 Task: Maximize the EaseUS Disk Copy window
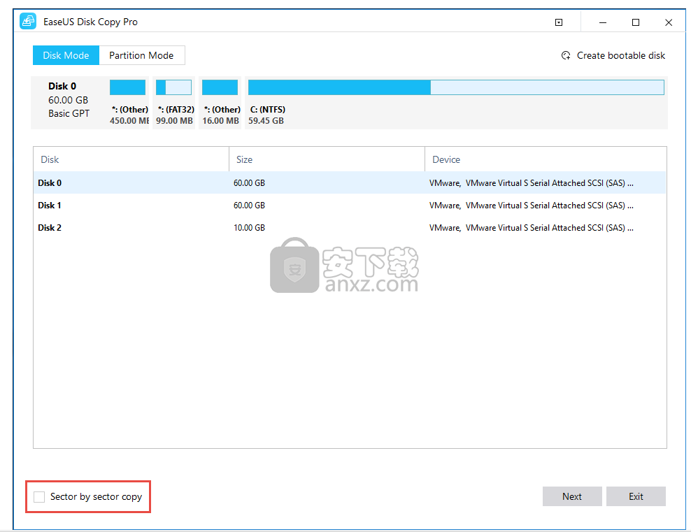[636, 22]
